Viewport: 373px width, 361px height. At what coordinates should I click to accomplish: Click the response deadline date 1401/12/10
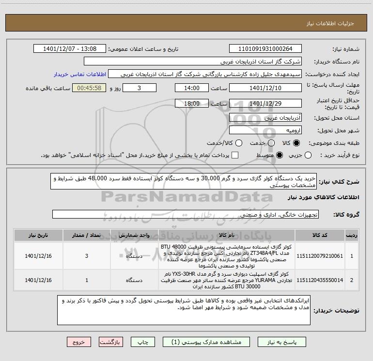[265, 88]
